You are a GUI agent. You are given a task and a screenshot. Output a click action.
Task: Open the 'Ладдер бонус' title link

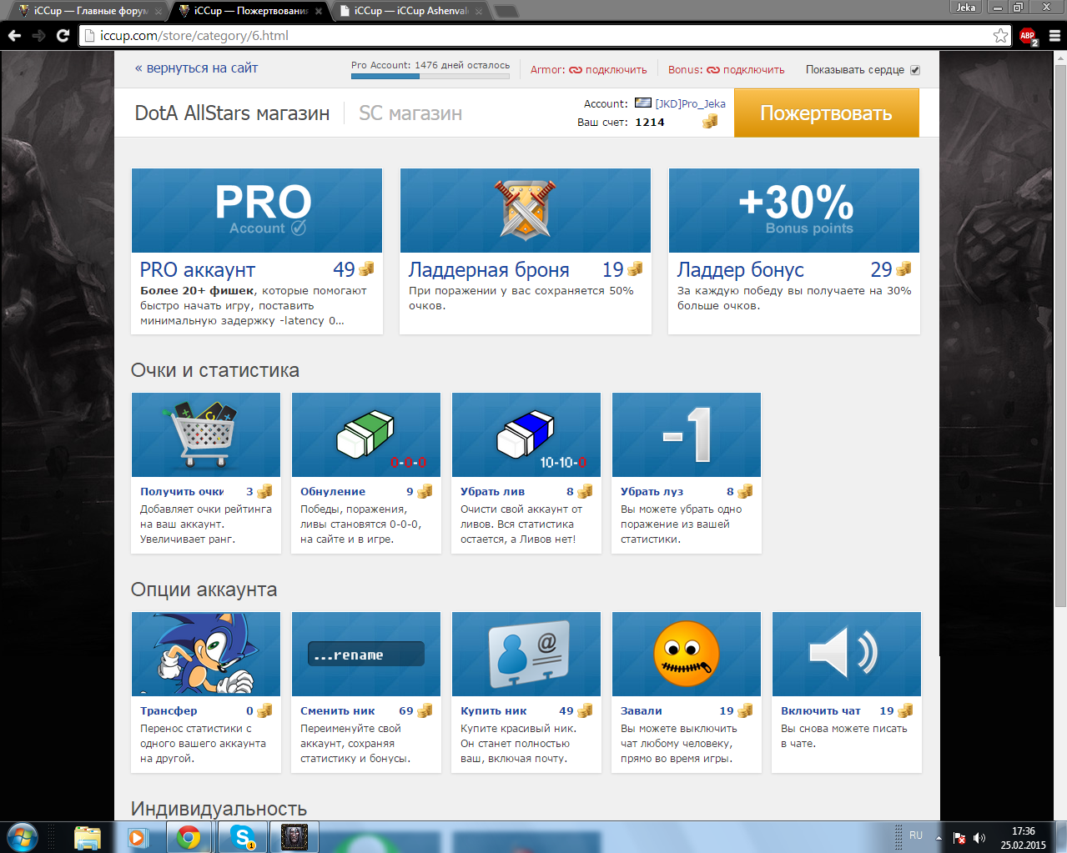point(741,270)
